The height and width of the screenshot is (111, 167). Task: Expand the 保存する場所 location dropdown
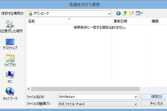[109, 14]
